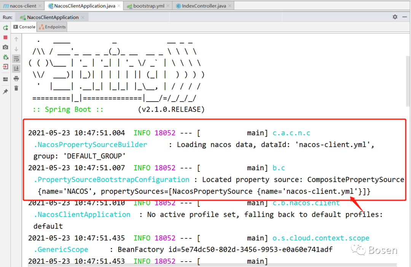Open Run panel settings gear

coord(395,17)
